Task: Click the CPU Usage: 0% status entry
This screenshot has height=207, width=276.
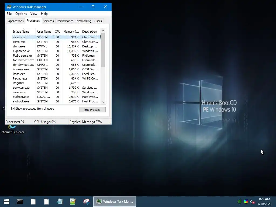Action: pos(50,122)
